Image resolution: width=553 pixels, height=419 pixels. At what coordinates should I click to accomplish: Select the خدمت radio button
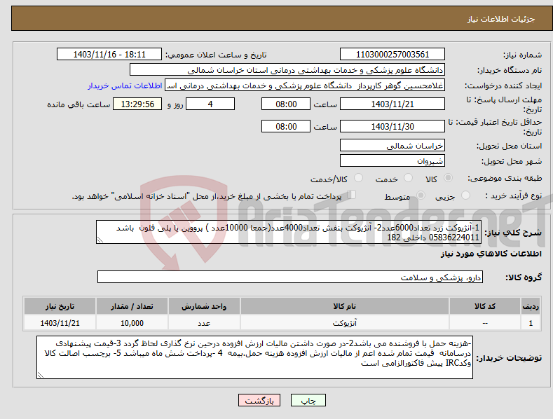tap(408, 178)
